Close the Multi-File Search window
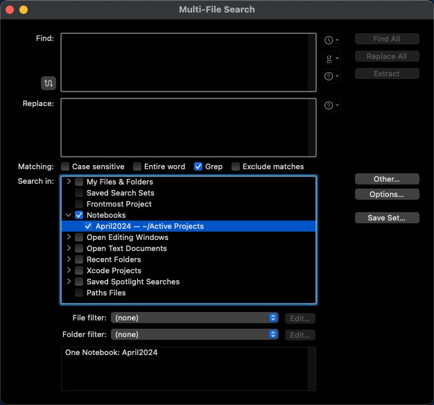 (x=10, y=10)
